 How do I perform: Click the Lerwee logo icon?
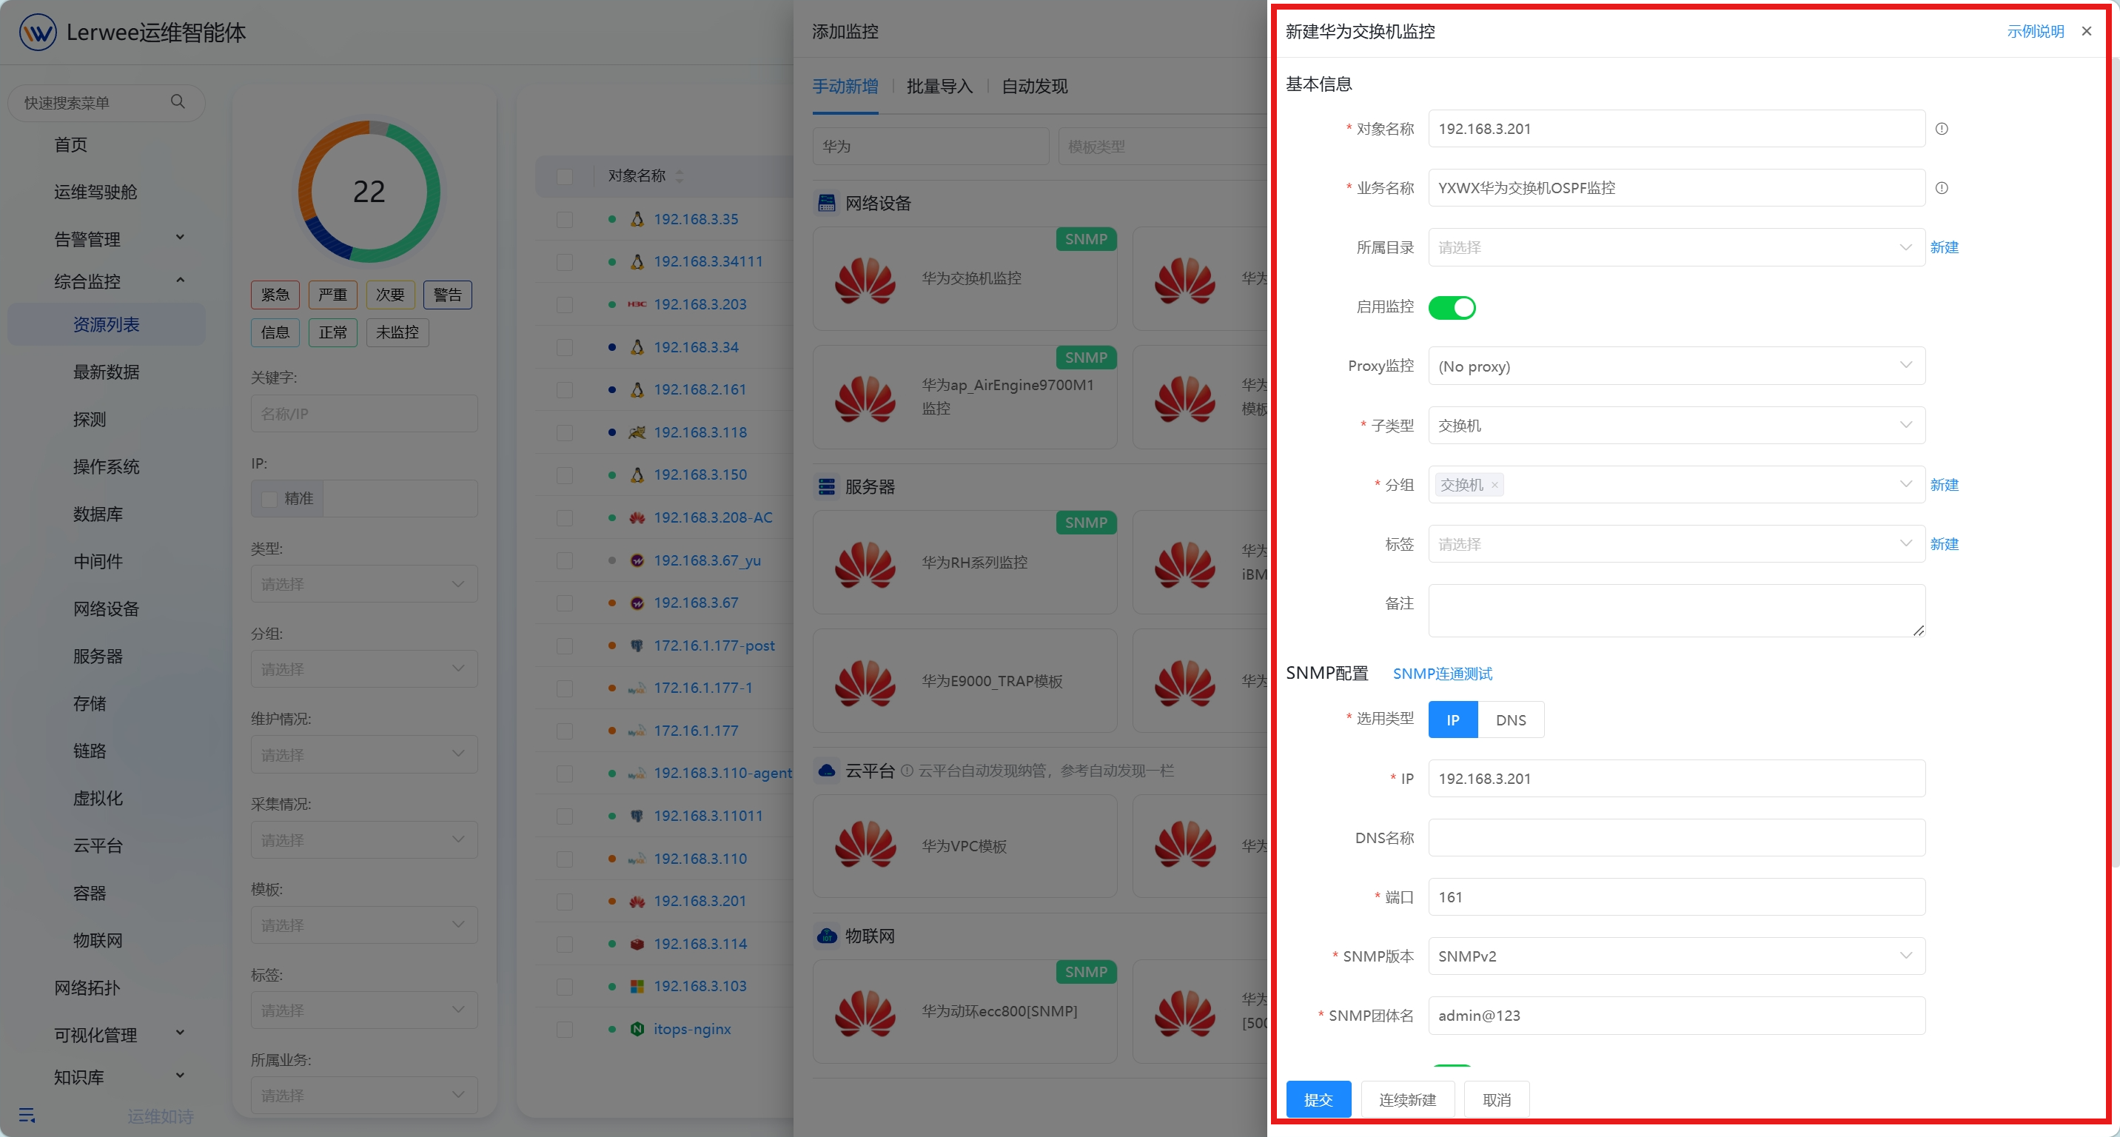(x=38, y=32)
